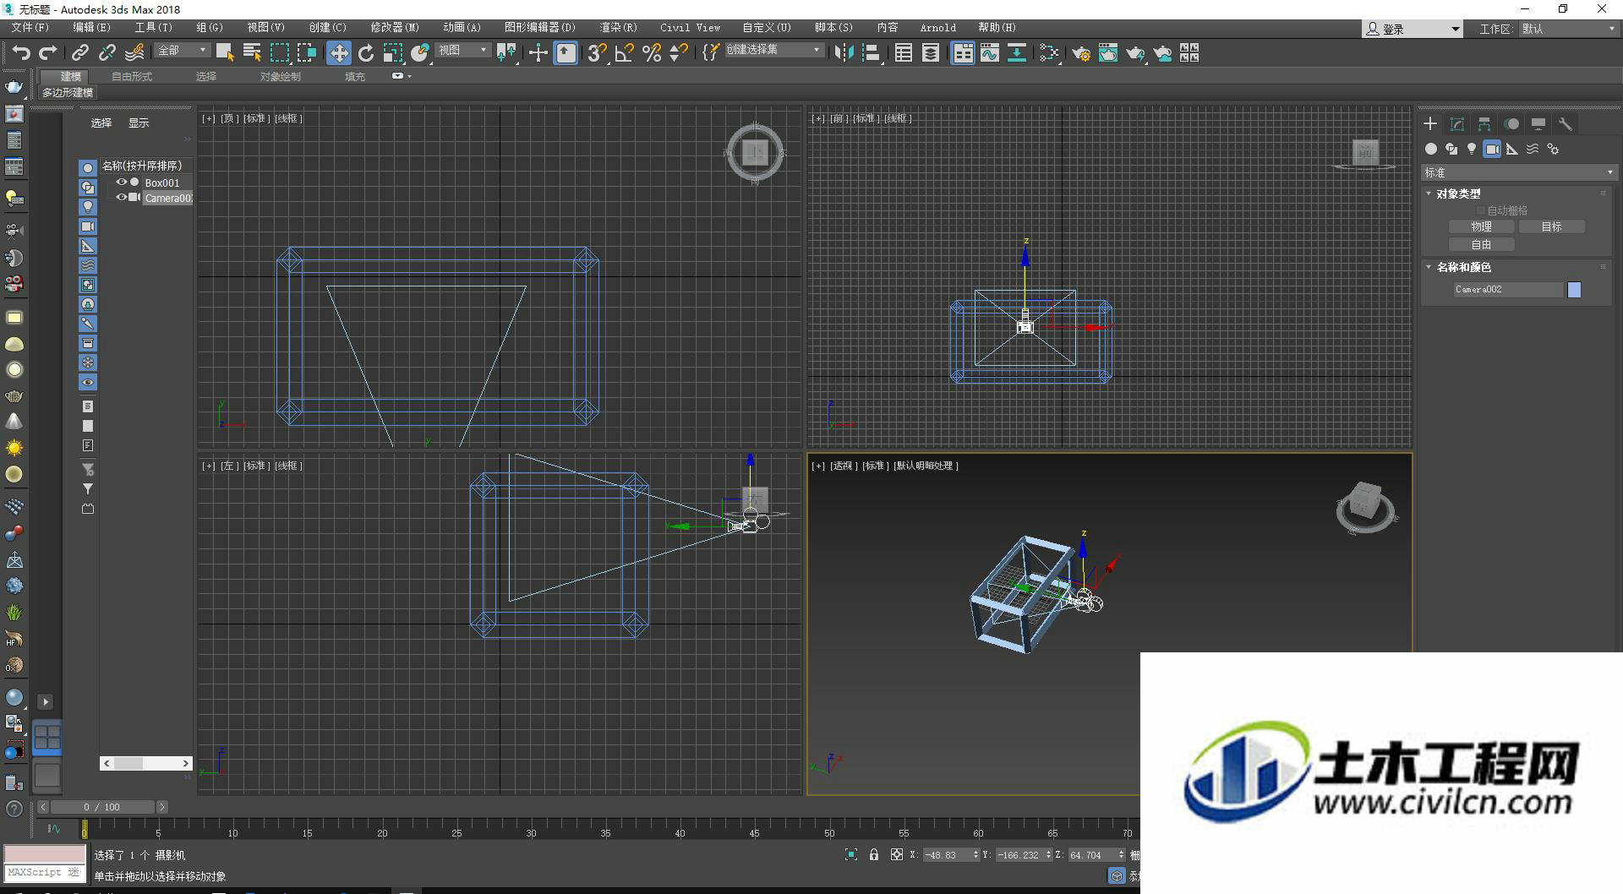The height and width of the screenshot is (894, 1623).
Task: Toggle the 3D Snaps icon
Action: 598,53
